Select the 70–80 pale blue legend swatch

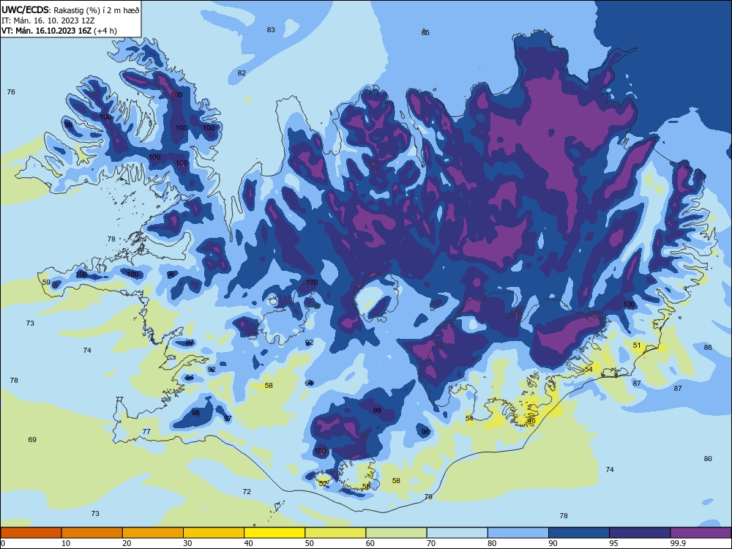click(x=457, y=533)
